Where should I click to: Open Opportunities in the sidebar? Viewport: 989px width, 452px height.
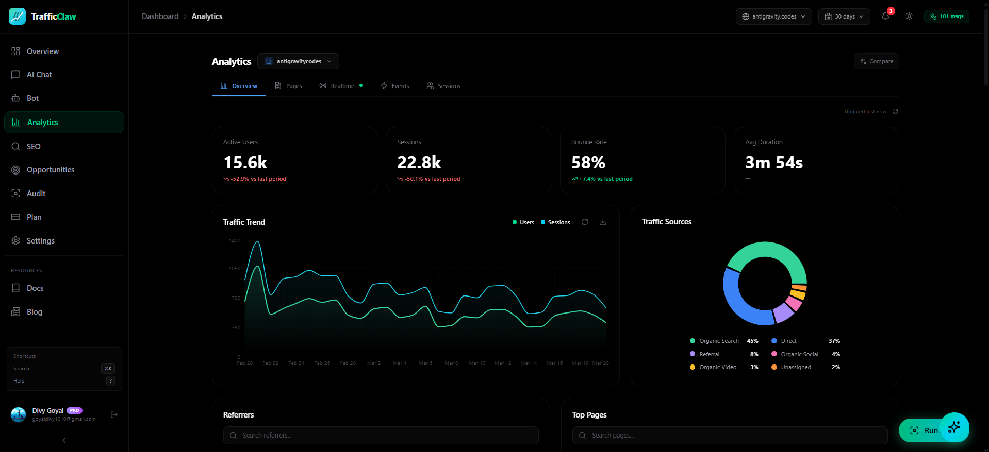(64, 170)
